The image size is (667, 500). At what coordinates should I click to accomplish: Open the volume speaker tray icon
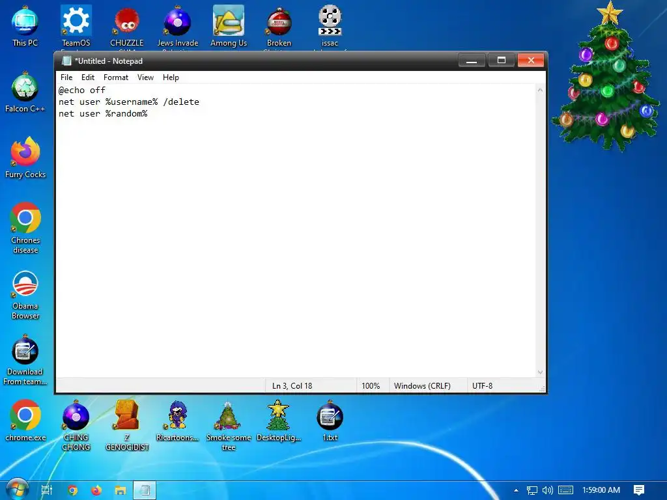click(547, 490)
